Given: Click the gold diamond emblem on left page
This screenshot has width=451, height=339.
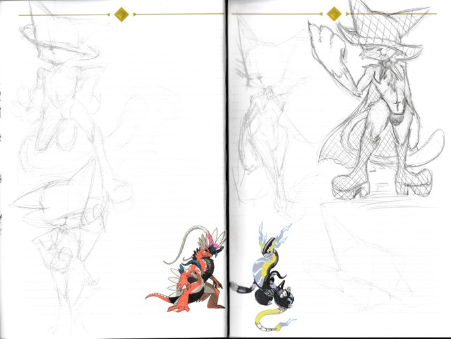Looking at the screenshot, I should point(121,15).
